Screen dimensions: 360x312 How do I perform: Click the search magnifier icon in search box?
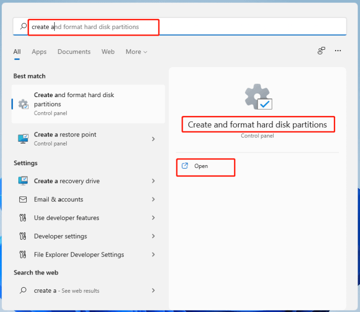click(x=23, y=27)
